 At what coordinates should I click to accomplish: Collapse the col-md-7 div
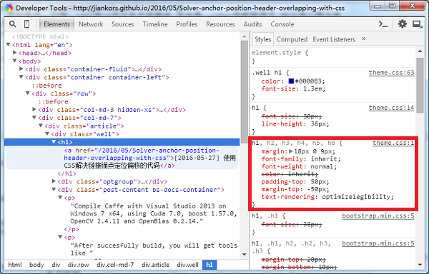tap(34, 117)
